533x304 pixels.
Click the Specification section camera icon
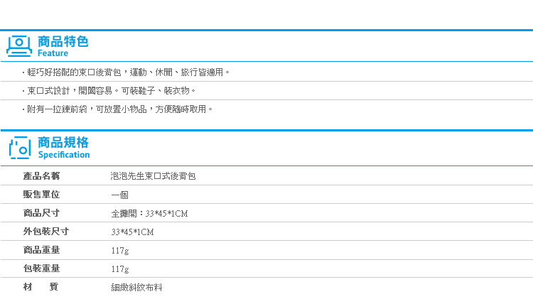point(20,148)
